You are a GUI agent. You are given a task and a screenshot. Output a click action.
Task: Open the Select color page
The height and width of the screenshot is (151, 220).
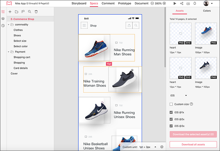point(21,46)
